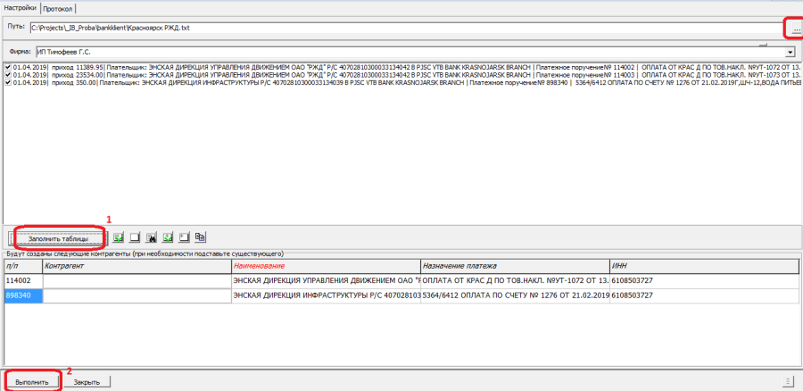803x391 pixels.
Task: Uncheck the payment row with amount 11389.95
Action: click(x=8, y=67)
